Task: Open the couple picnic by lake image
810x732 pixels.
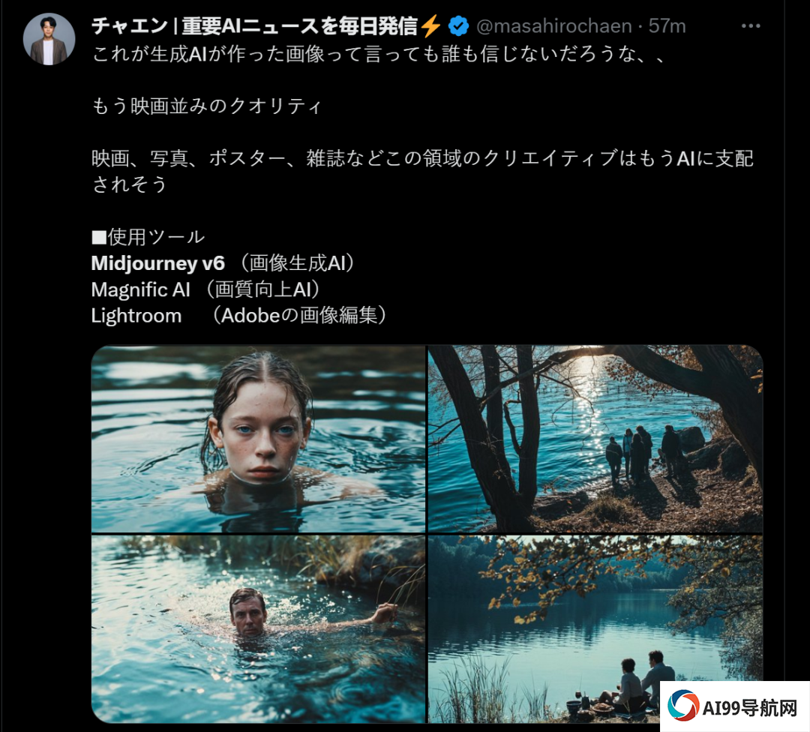Action: coord(595,628)
